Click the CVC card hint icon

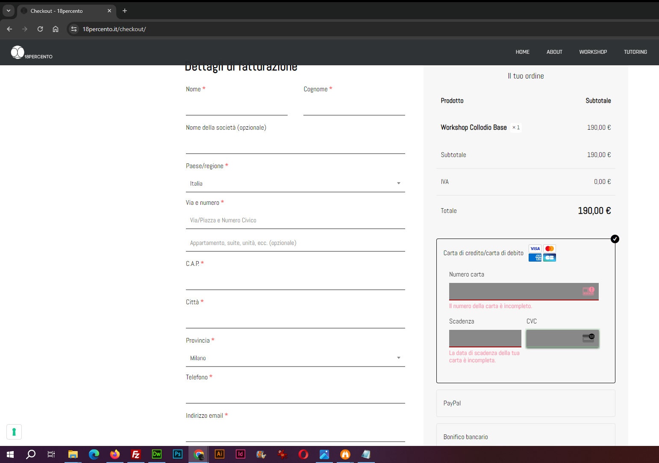[588, 338]
